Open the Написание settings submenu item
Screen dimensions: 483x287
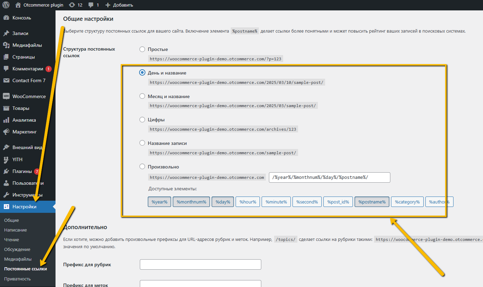tap(15, 230)
